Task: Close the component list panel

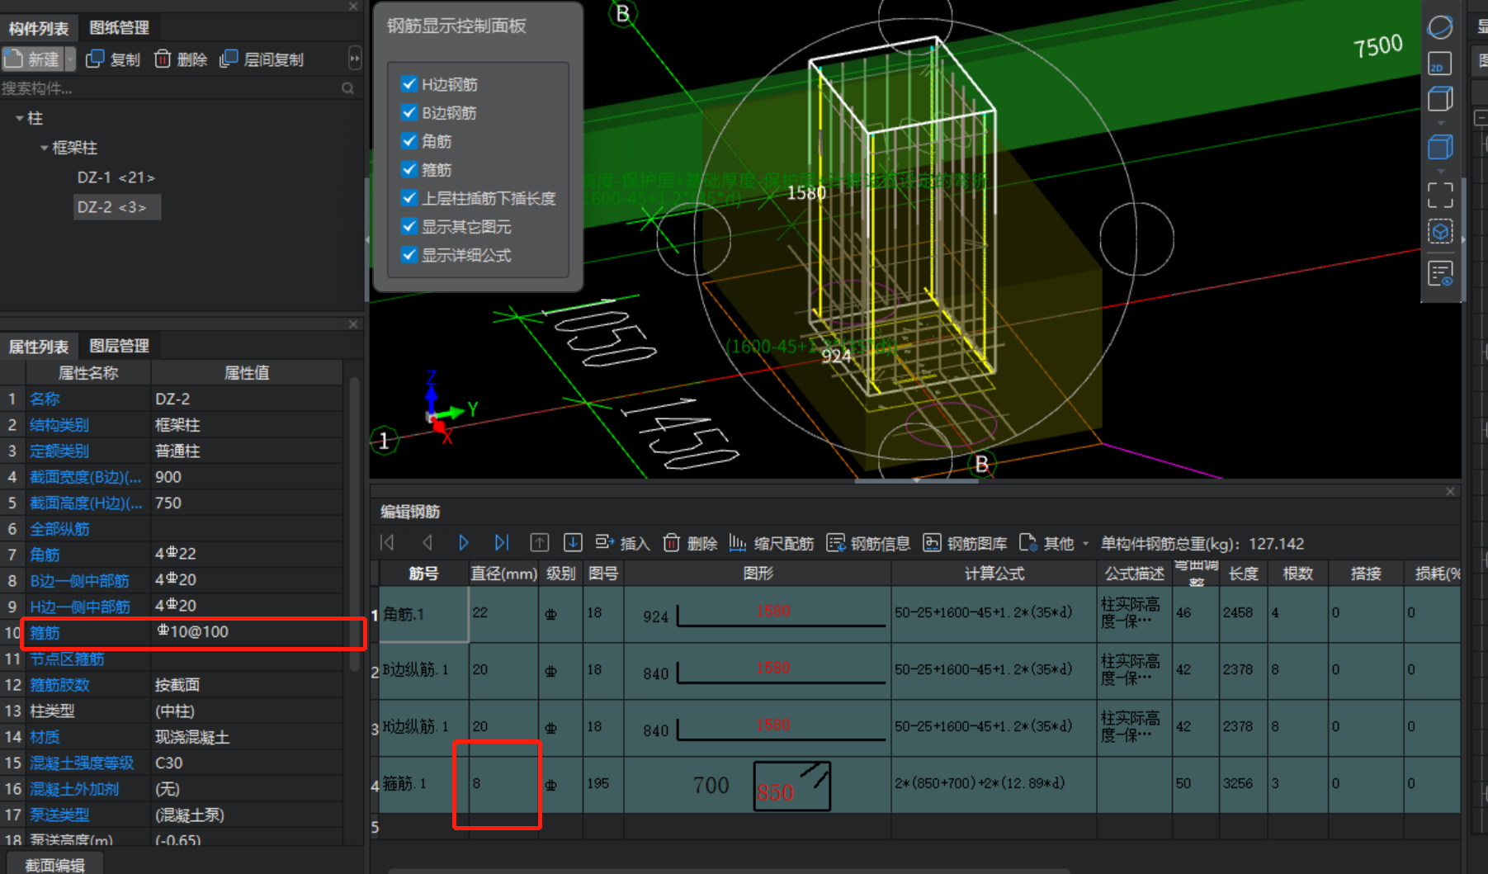Action: tap(353, 7)
